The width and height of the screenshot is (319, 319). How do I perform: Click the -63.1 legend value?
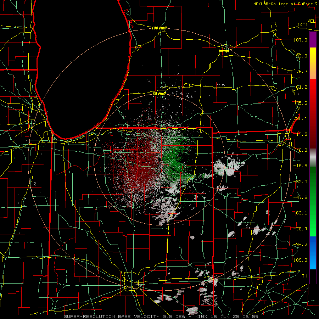pos(300,213)
